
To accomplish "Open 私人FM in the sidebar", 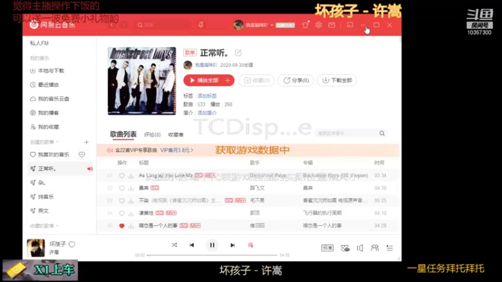I will (x=40, y=43).
